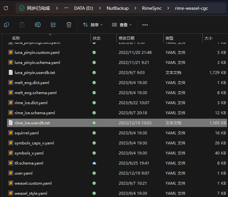
Task: Click the share toolbar icon
Action: coord(53,25)
